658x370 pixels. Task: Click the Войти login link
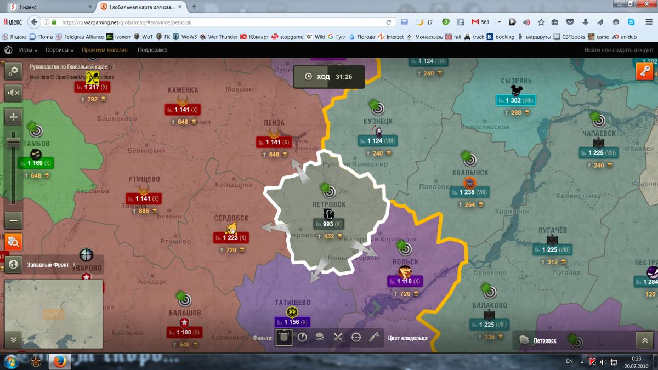[592, 50]
